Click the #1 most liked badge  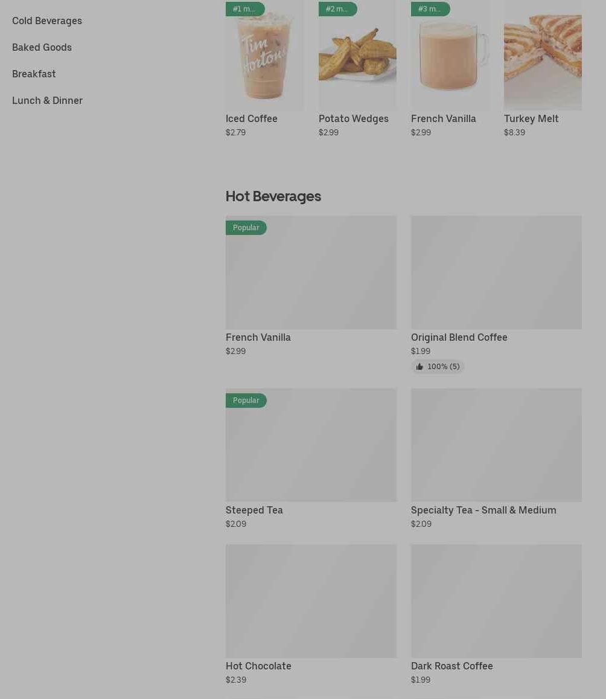pyautogui.click(x=245, y=9)
